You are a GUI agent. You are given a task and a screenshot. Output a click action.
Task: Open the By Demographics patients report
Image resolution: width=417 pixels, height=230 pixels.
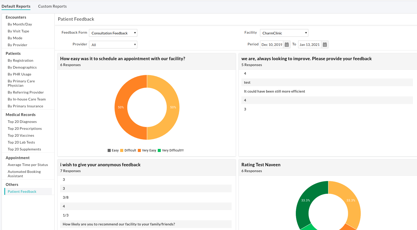pyautogui.click(x=22, y=67)
